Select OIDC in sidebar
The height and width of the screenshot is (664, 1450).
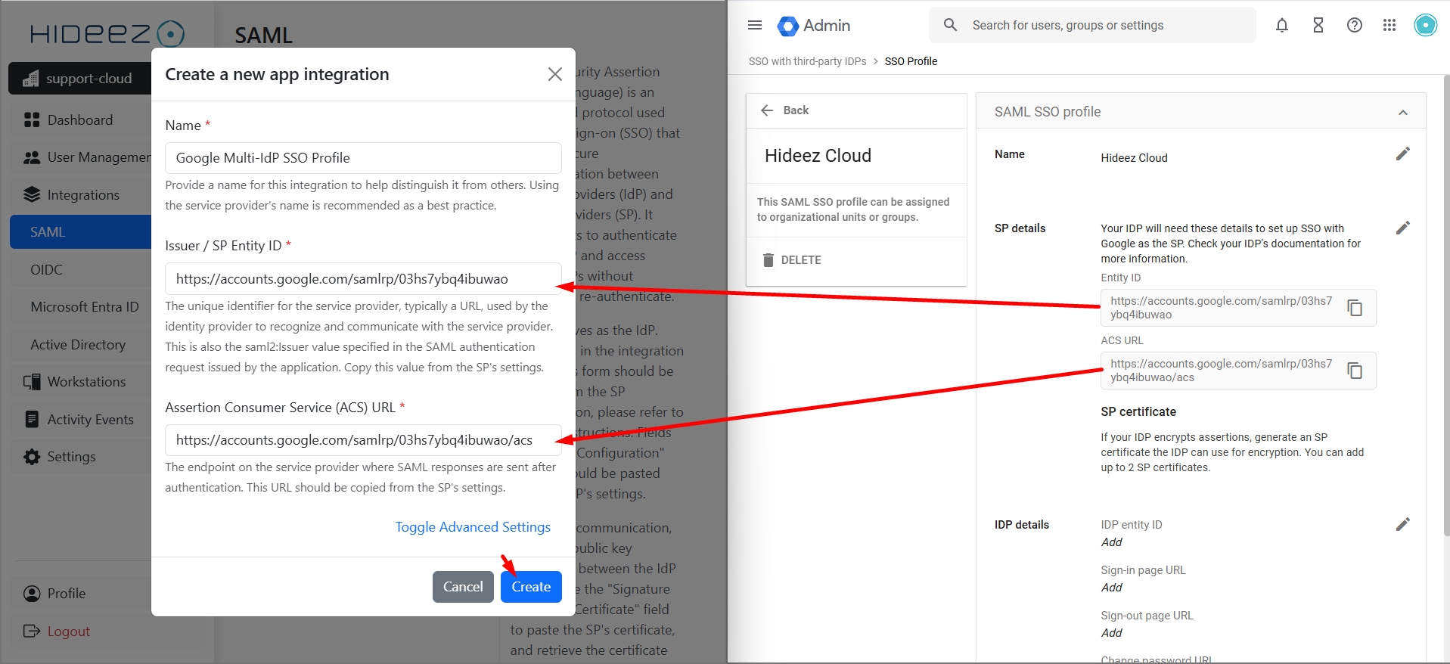click(80, 270)
